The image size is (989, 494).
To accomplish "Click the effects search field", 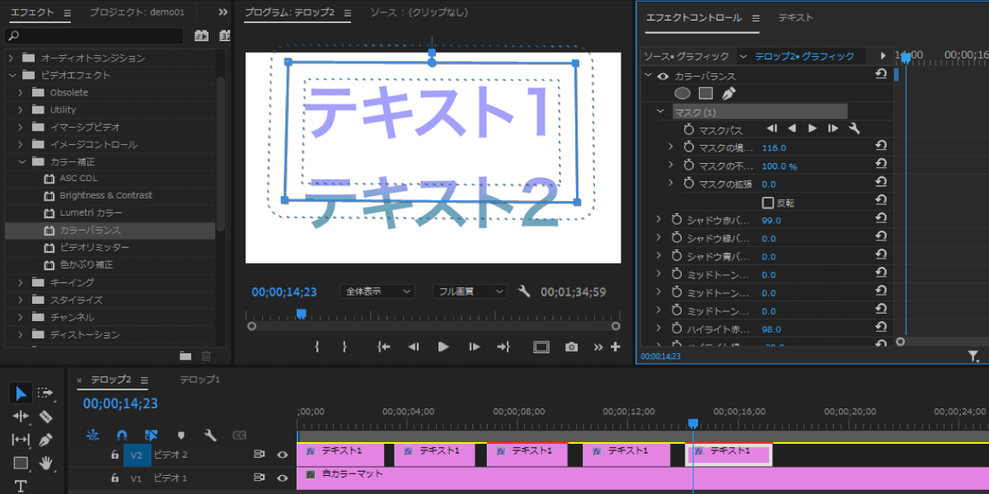I will pos(94,36).
